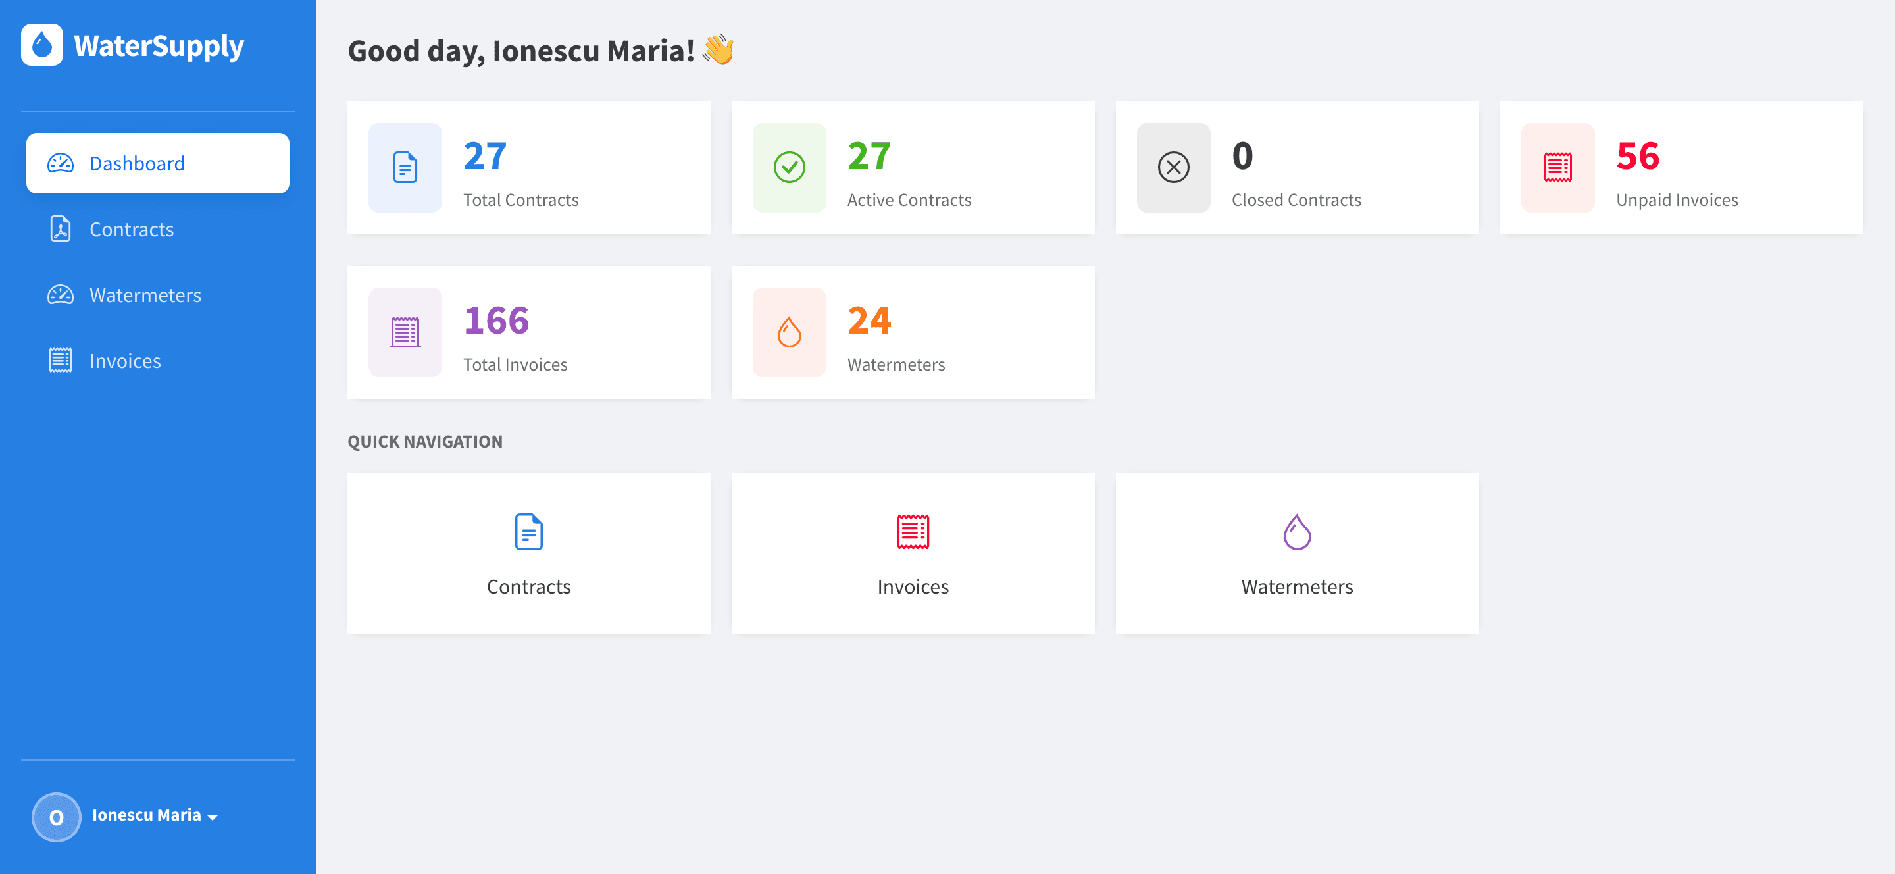This screenshot has height=874, width=1895.
Task: Click the Good day, Ionescu Maria greeting
Action: [521, 51]
